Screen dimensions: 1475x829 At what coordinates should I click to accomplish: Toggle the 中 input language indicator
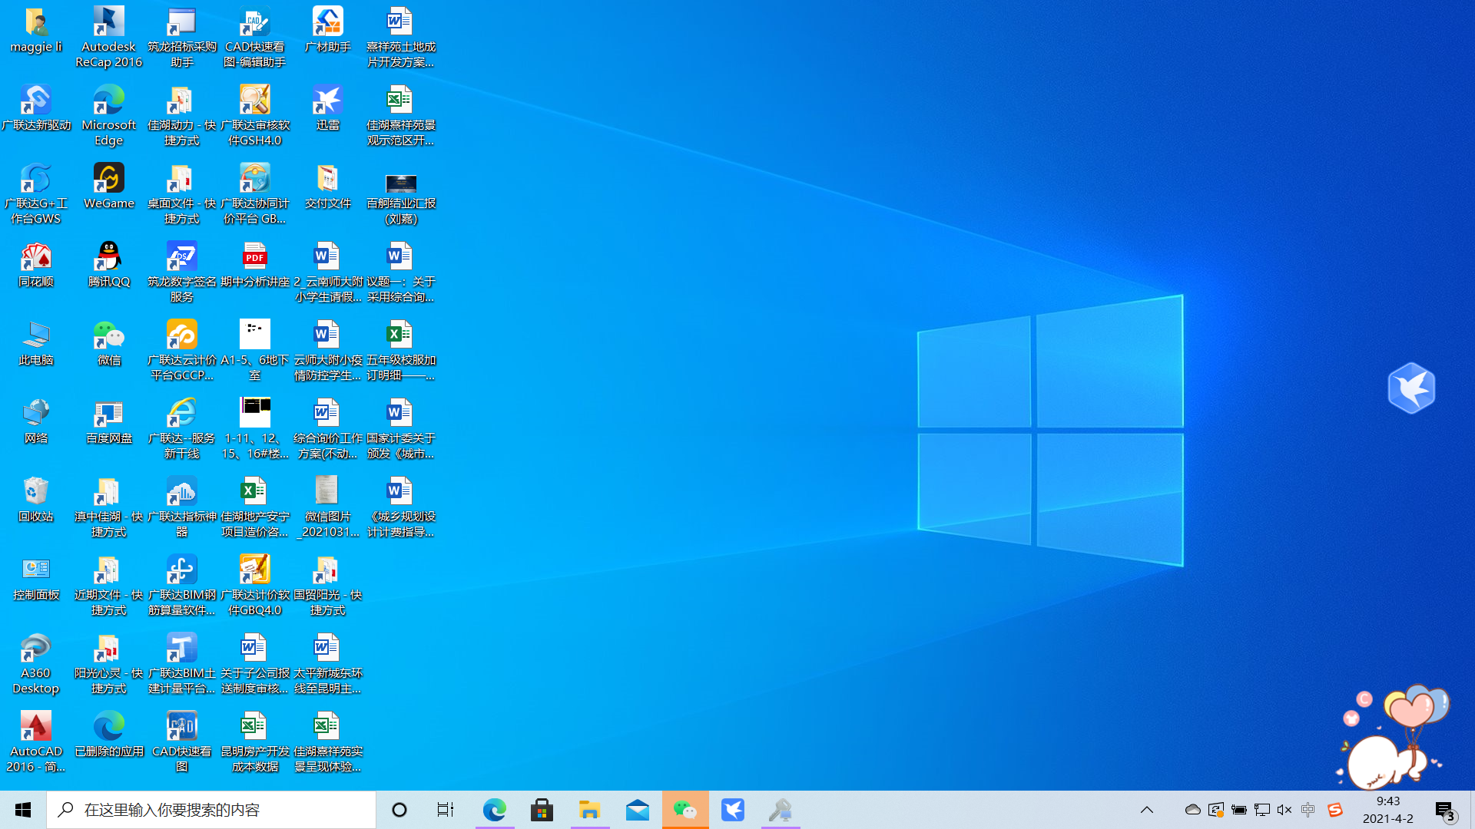pos(1308,810)
